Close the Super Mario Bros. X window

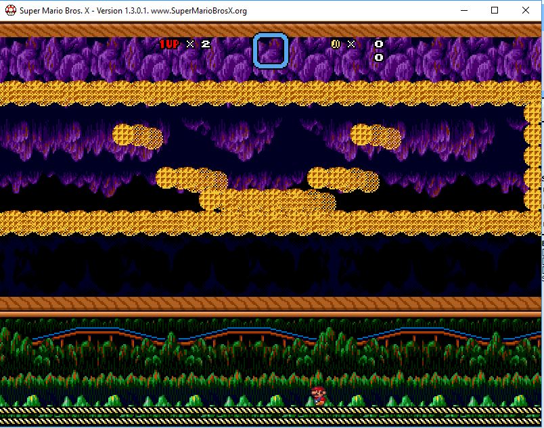[526, 10]
